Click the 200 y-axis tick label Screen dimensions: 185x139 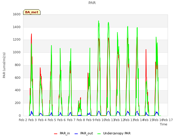point(18,103)
